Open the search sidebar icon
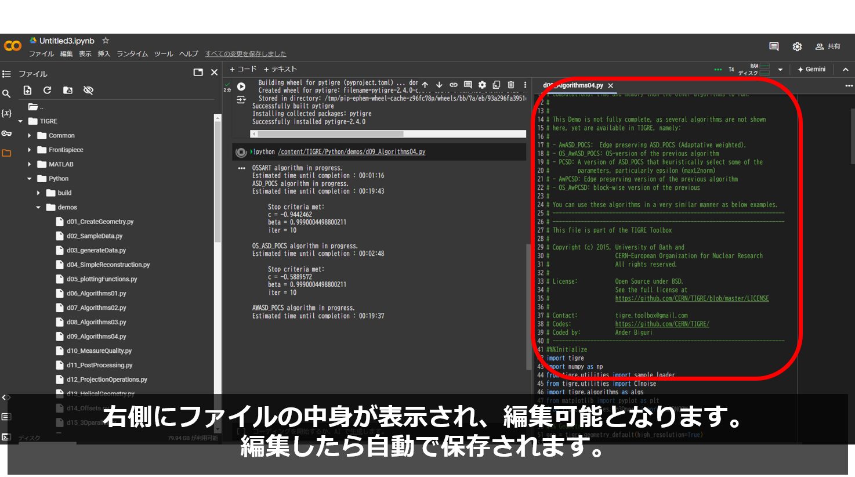The height and width of the screenshot is (477, 855). coord(6,92)
